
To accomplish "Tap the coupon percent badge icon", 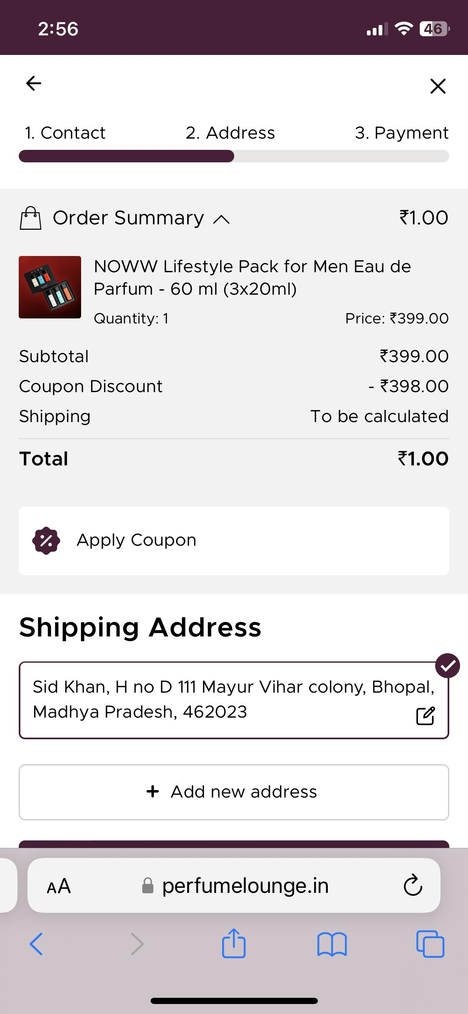I will pyautogui.click(x=46, y=541).
